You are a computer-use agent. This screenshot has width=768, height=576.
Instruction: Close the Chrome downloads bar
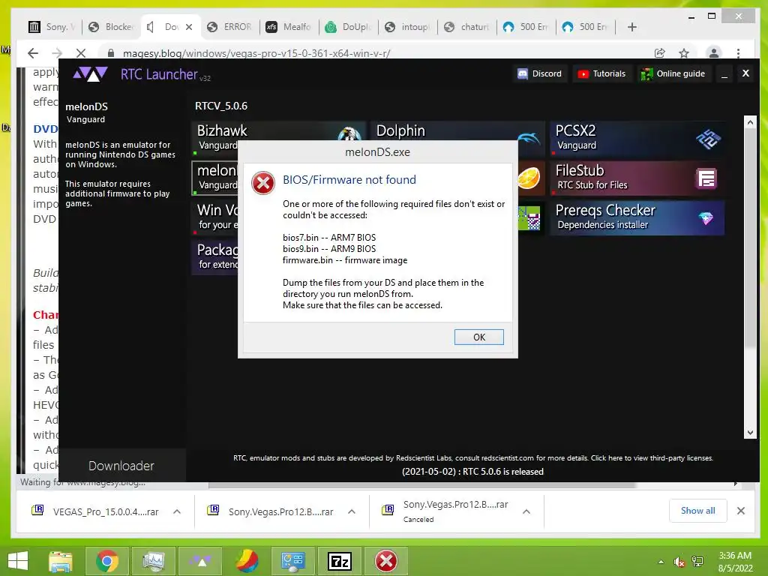click(x=740, y=510)
